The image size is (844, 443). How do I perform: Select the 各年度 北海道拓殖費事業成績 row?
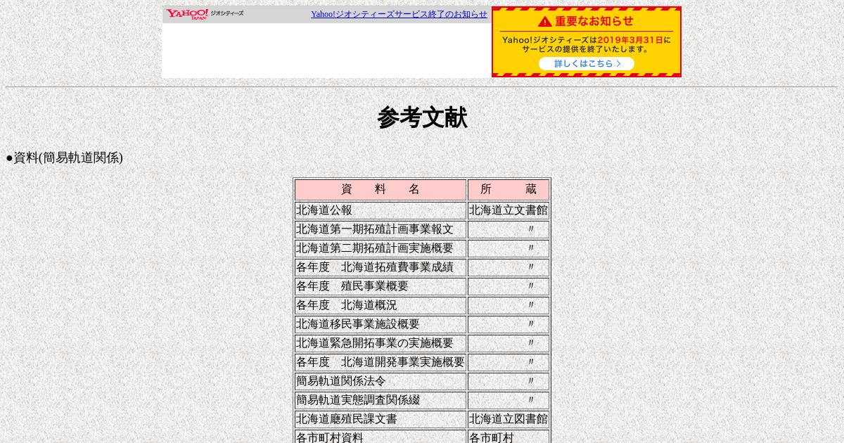coord(422,267)
